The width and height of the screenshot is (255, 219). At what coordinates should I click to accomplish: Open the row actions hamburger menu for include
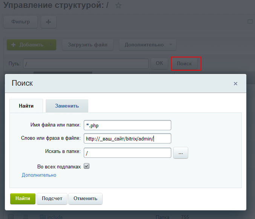[x=26, y=217]
